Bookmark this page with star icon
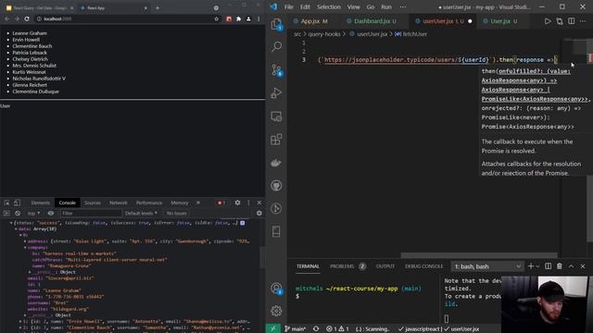593x333 pixels. (x=216, y=18)
